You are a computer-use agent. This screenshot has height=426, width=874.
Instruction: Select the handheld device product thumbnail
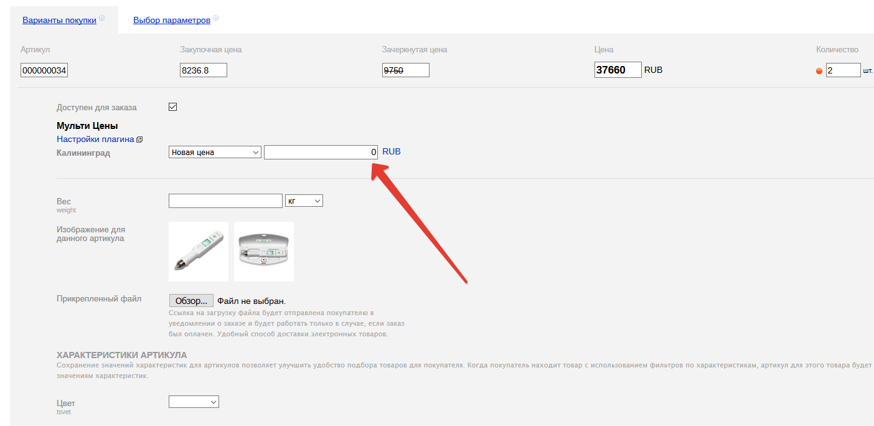tap(199, 251)
